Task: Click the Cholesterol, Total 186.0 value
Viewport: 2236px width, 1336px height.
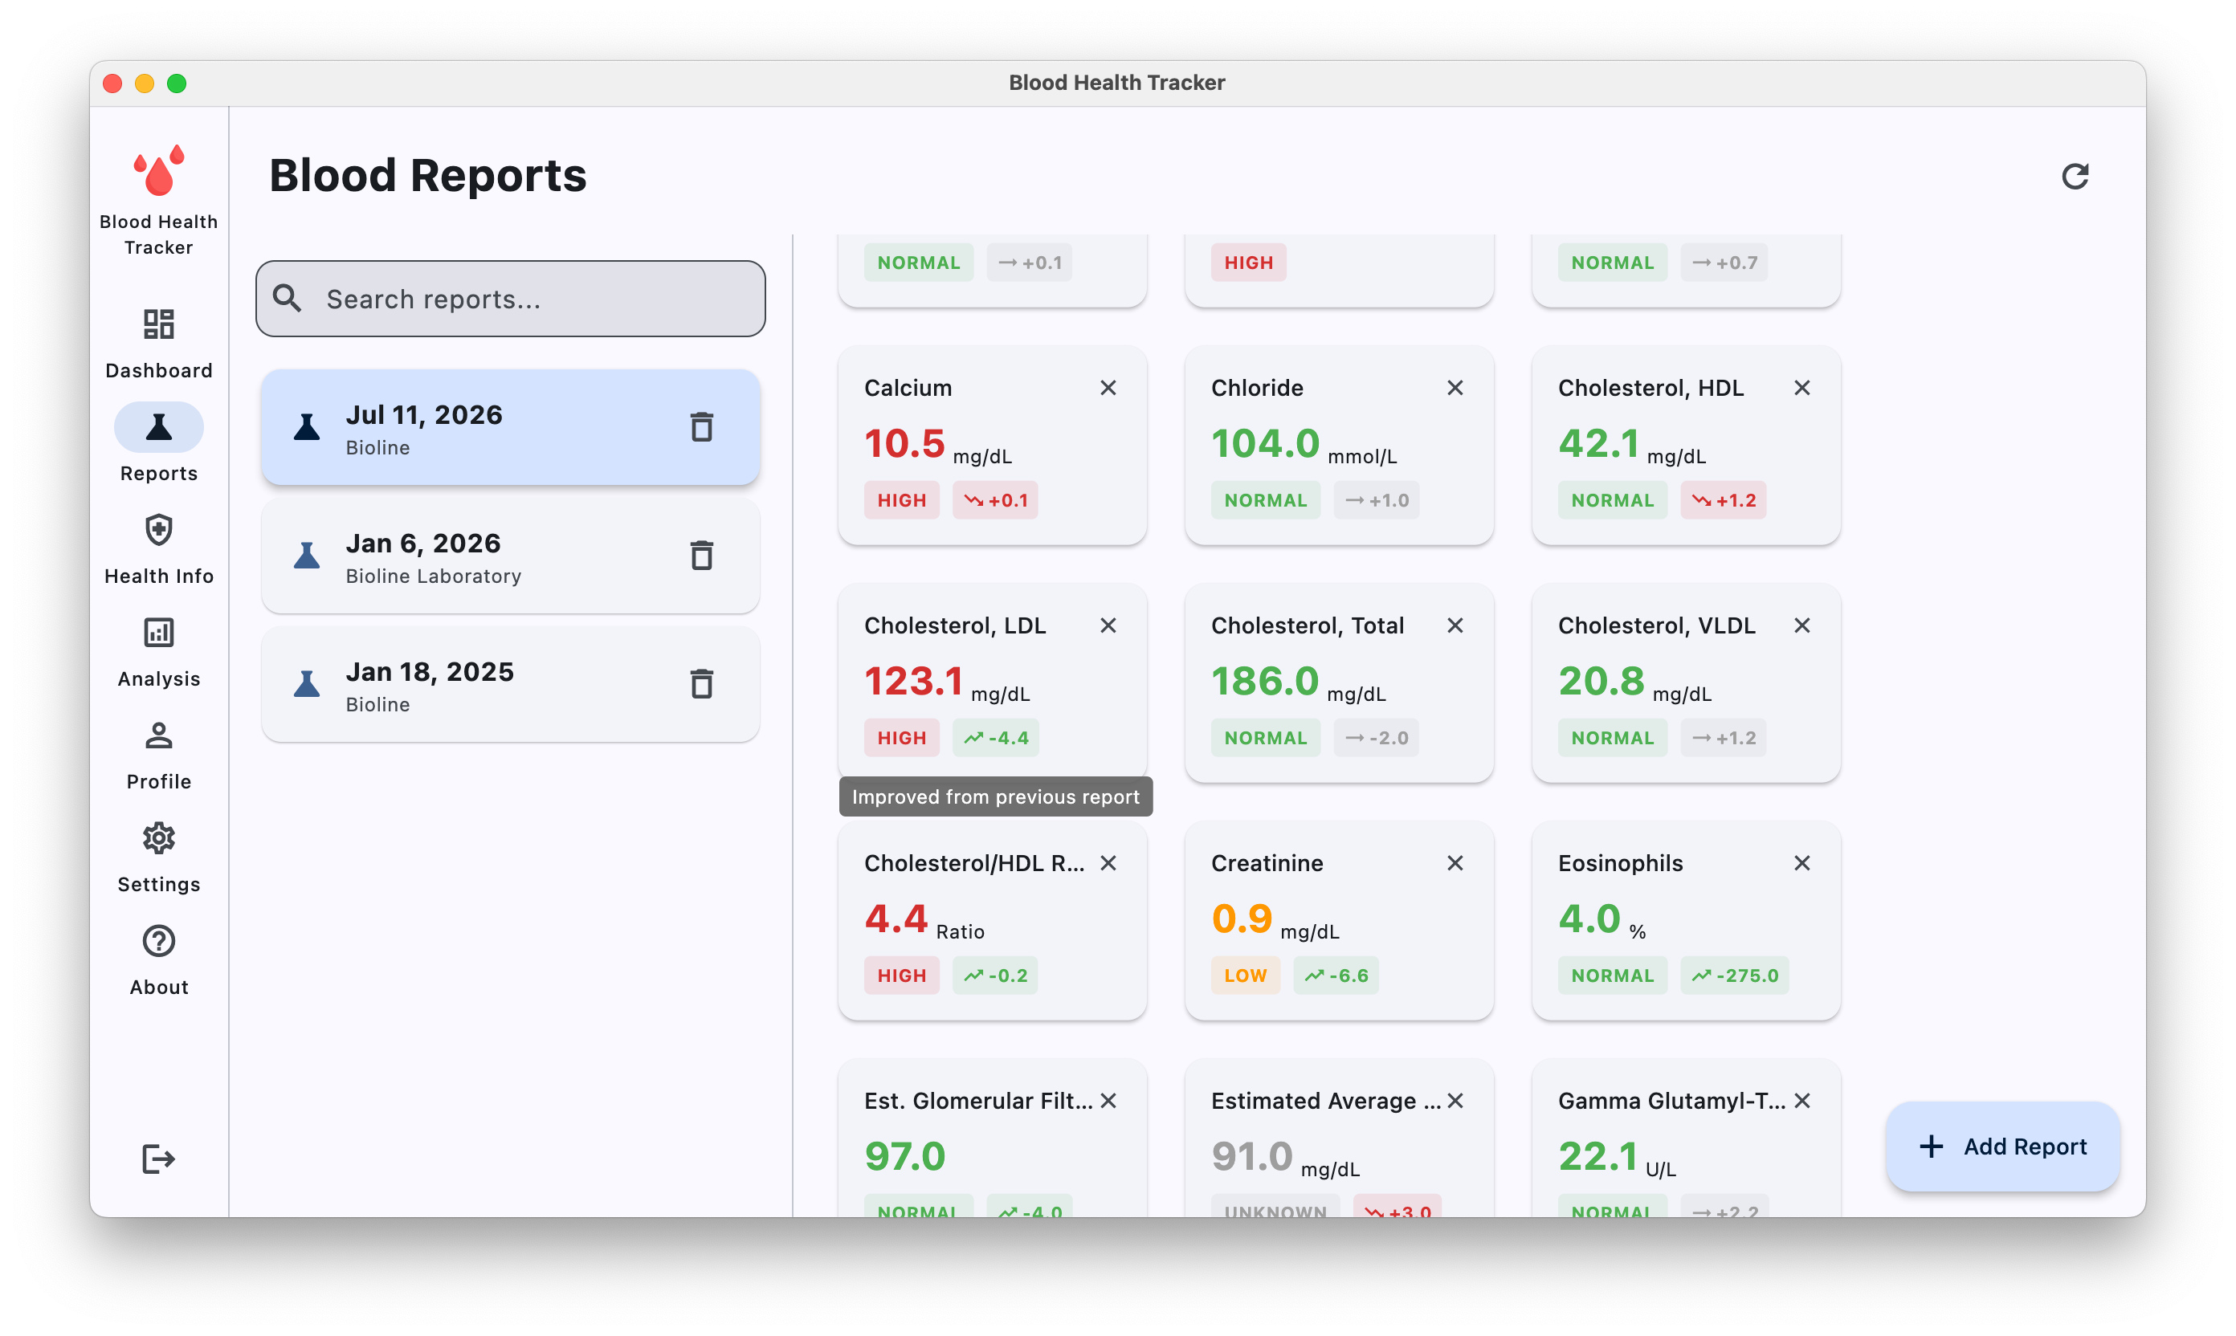Action: point(1265,682)
